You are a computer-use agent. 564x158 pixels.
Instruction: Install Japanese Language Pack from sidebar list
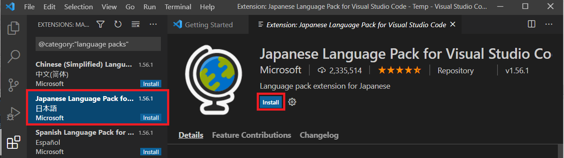coord(151,118)
